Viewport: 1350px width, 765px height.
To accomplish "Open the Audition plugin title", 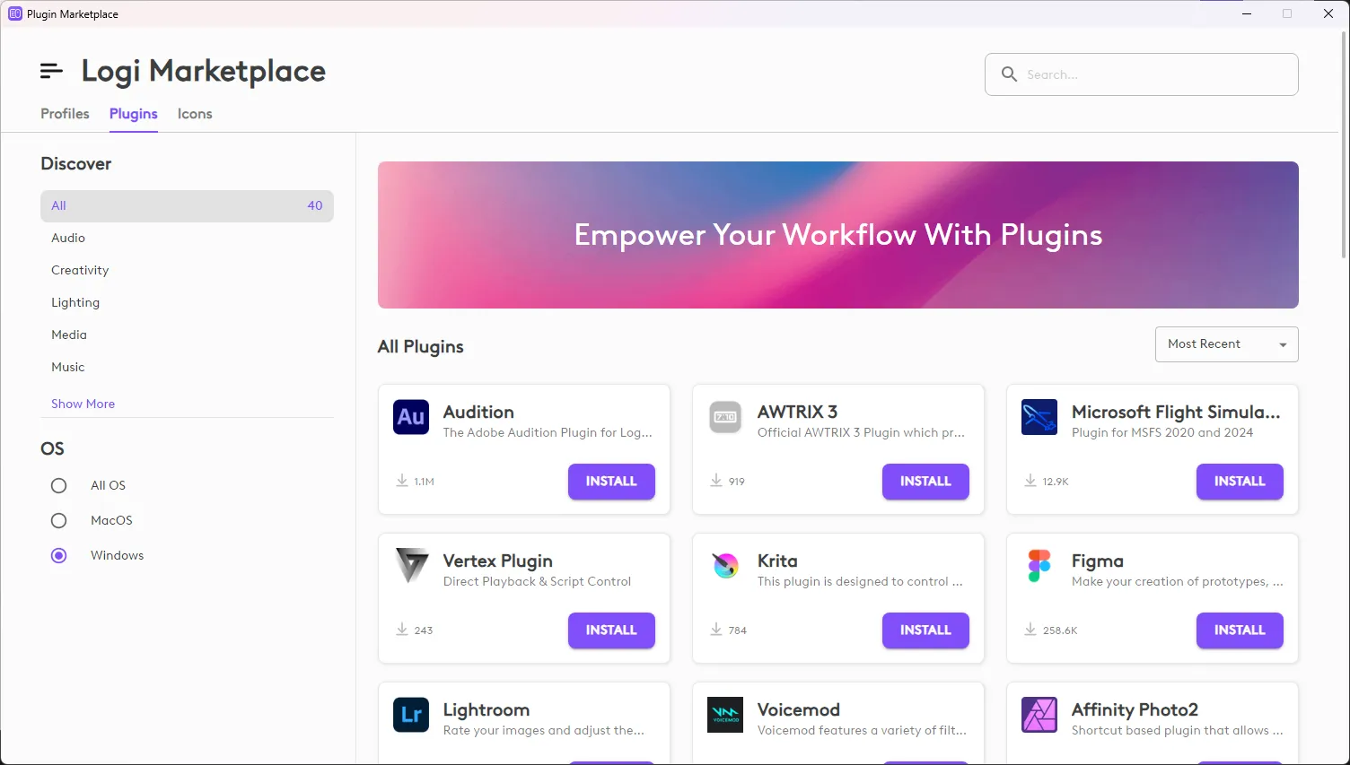I will point(478,412).
